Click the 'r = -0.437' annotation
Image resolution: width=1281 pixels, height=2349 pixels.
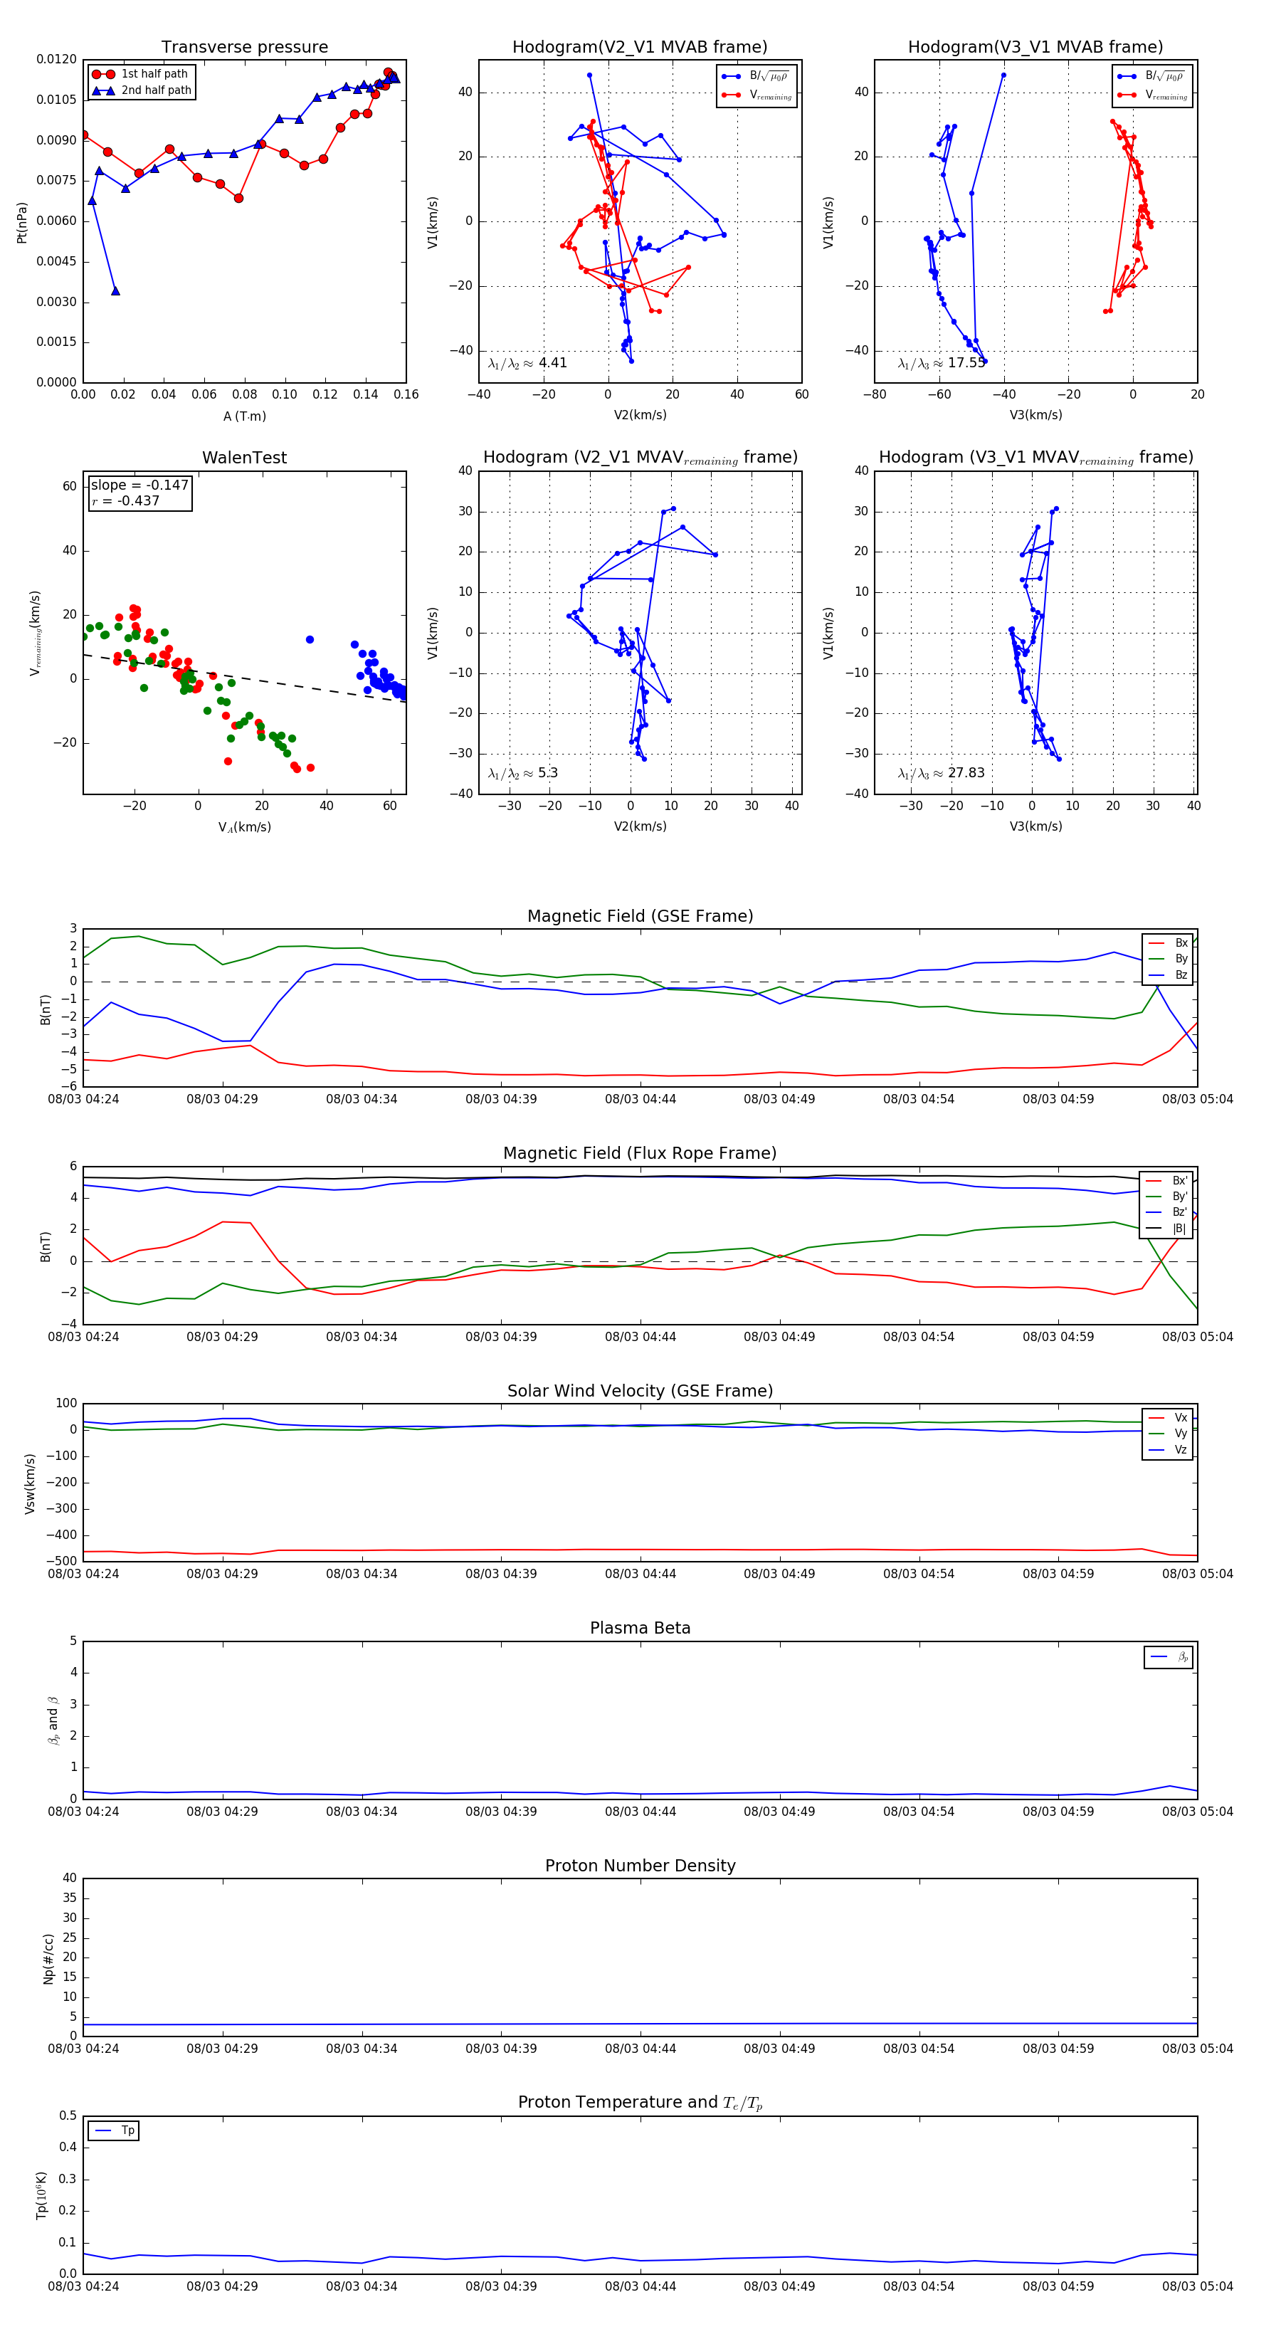point(125,500)
